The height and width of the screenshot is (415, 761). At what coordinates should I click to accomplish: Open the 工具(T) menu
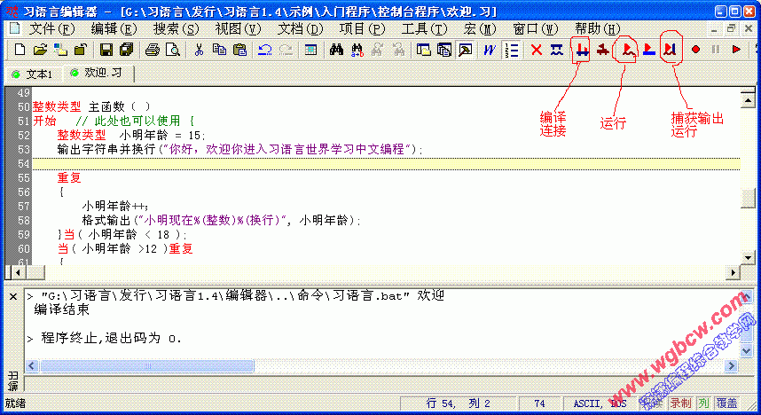[424, 29]
